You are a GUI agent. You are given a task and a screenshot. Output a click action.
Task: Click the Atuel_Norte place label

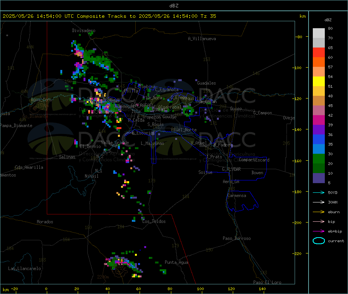(184, 130)
